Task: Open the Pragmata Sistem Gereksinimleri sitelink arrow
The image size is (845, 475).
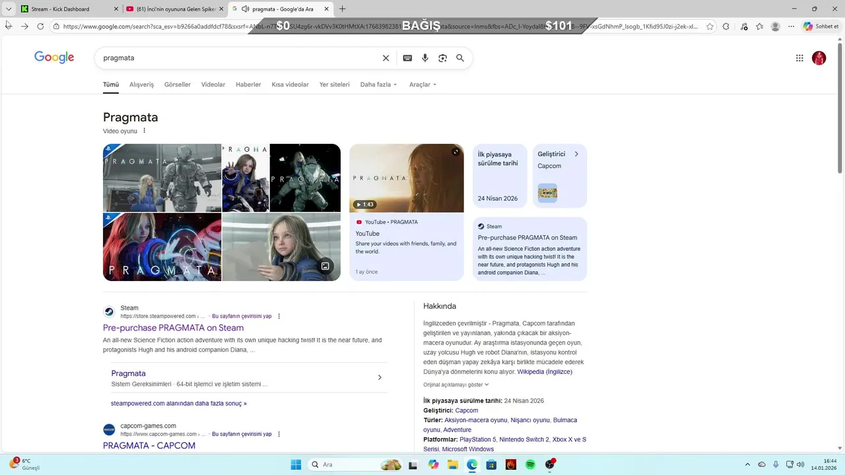Action: (x=380, y=377)
